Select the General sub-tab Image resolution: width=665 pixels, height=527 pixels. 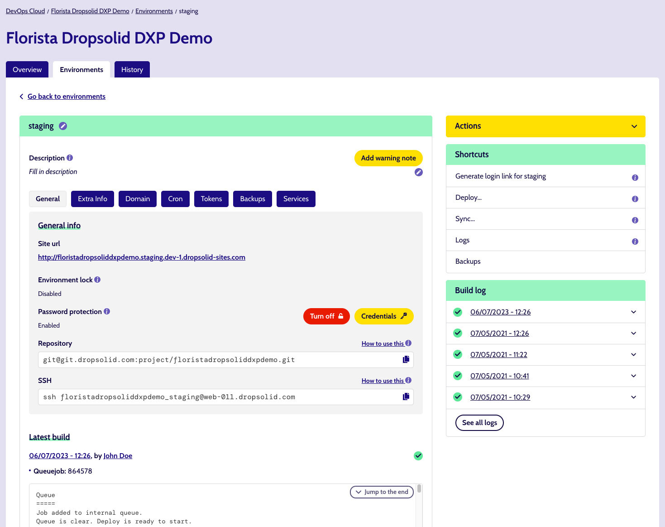pos(48,199)
